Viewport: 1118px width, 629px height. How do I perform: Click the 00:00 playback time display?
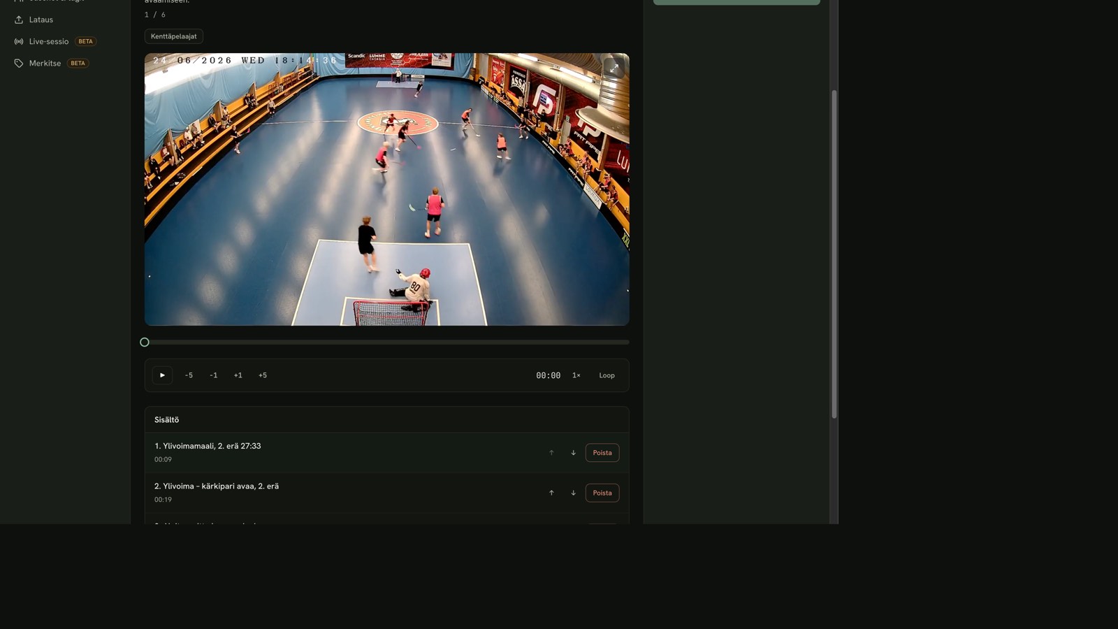549,375
